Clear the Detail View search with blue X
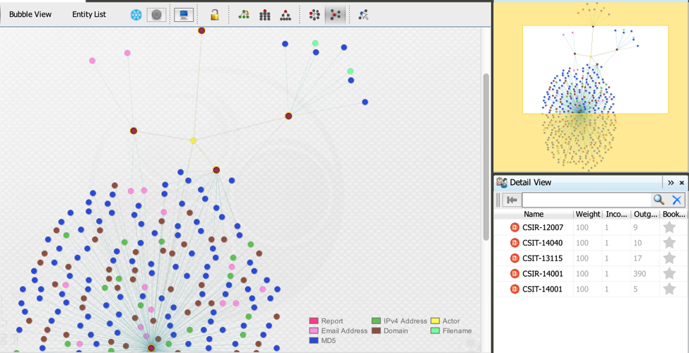 676,200
